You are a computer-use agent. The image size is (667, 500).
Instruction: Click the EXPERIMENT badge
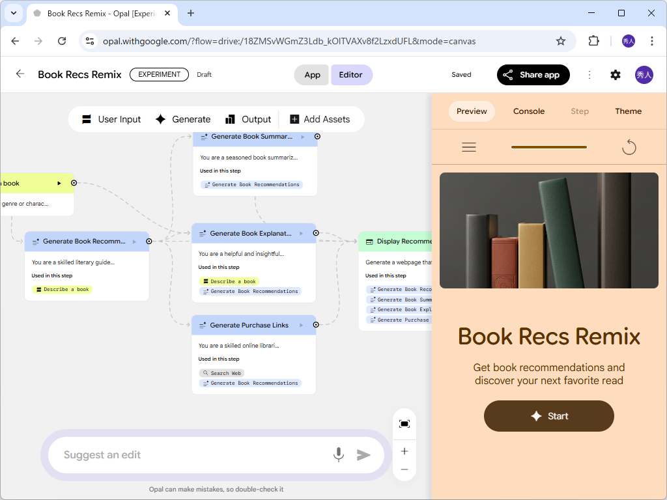(159, 74)
